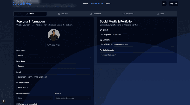Click the Log Out button

click(173, 4)
